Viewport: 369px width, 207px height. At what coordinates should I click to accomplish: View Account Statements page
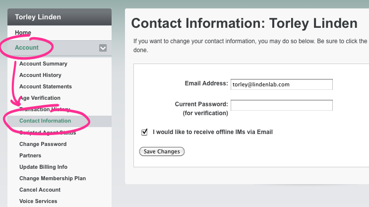click(x=46, y=86)
